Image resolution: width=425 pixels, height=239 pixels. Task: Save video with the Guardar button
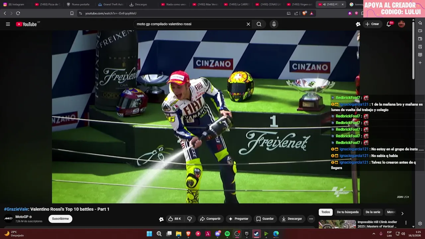tap(265, 219)
